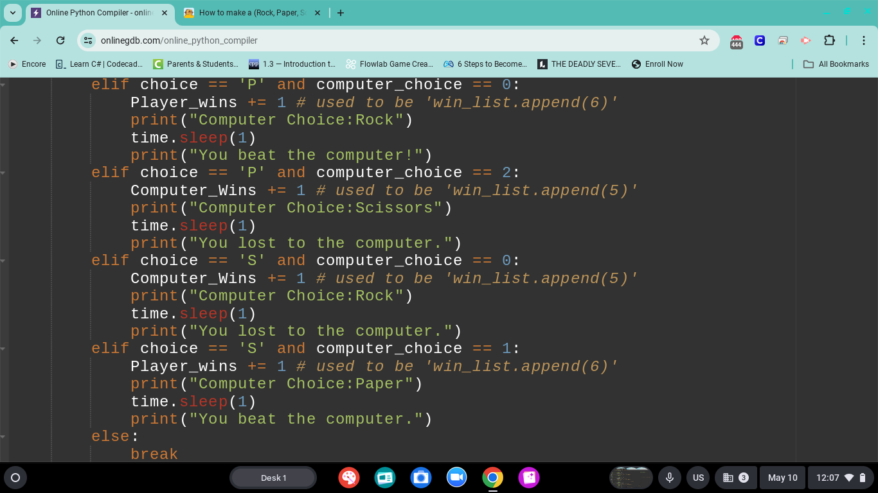
Task: Close the How to make Rock Paper tab
Action: point(317,13)
